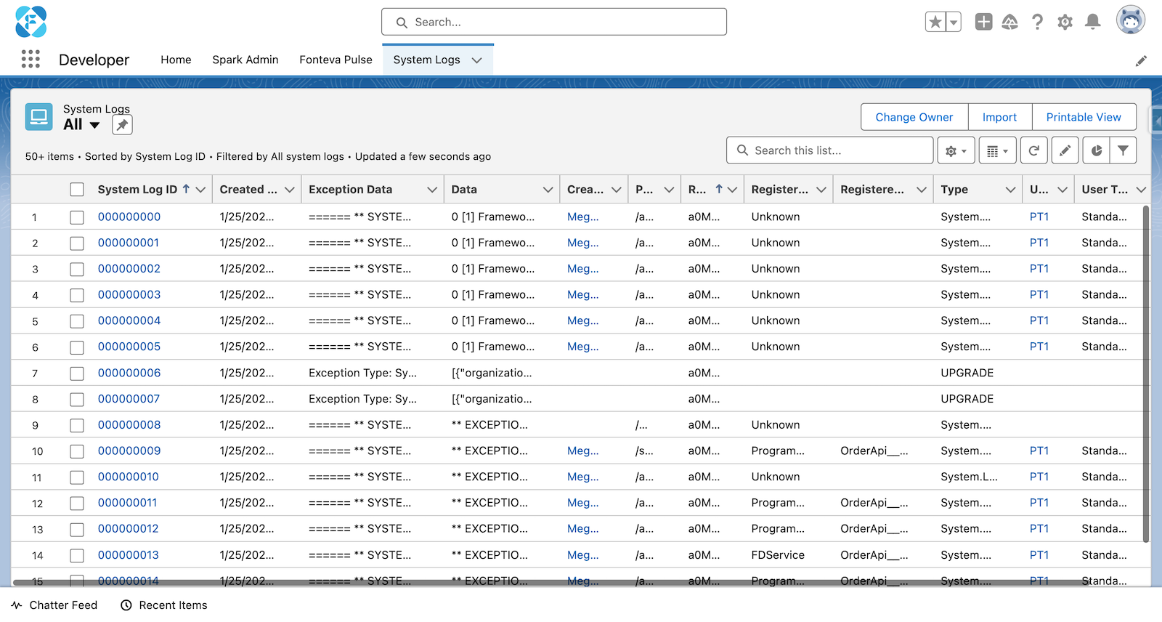Check the select-all rows checkbox
The image size is (1162, 622).
pos(77,190)
